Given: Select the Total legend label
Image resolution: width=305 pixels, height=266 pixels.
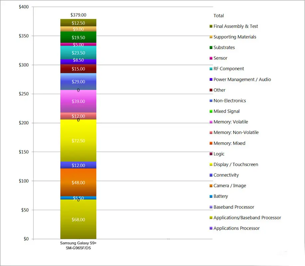Looking at the screenshot, I should (x=219, y=16).
